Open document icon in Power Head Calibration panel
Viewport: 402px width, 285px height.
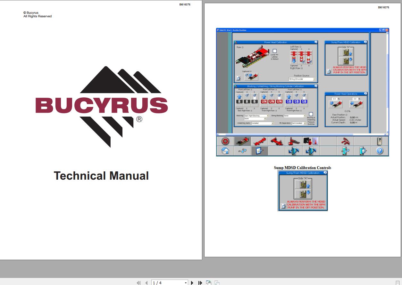tap(238, 78)
